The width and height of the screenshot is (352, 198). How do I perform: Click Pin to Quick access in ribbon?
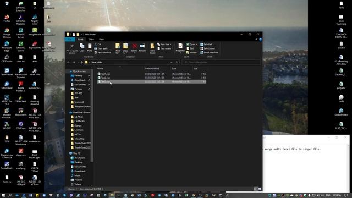[72, 48]
